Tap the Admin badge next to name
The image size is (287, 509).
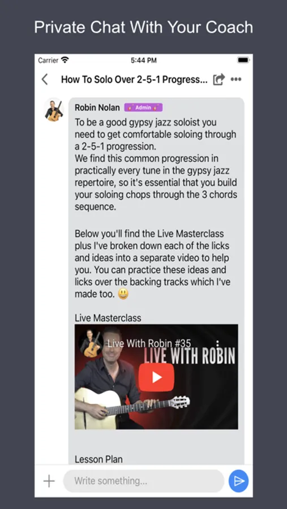143,107
